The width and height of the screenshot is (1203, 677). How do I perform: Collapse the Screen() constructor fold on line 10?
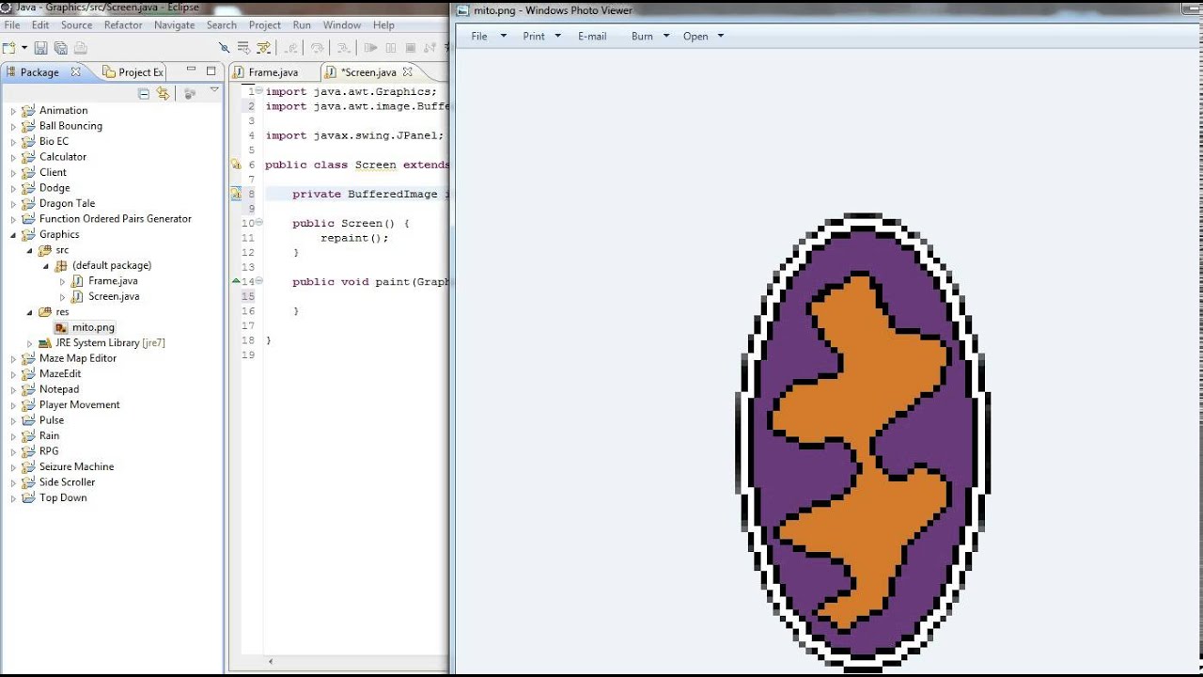(258, 223)
